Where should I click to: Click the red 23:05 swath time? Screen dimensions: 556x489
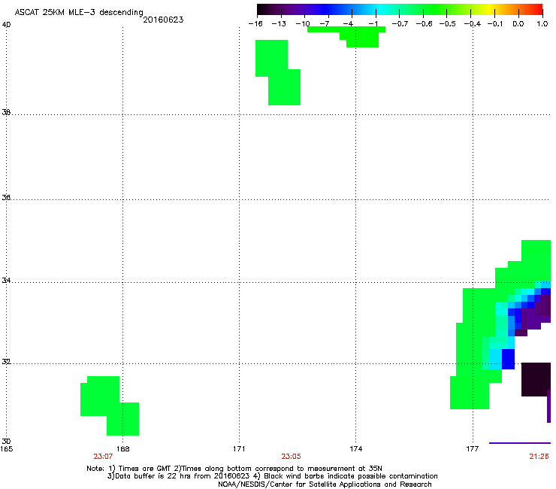coord(291,457)
